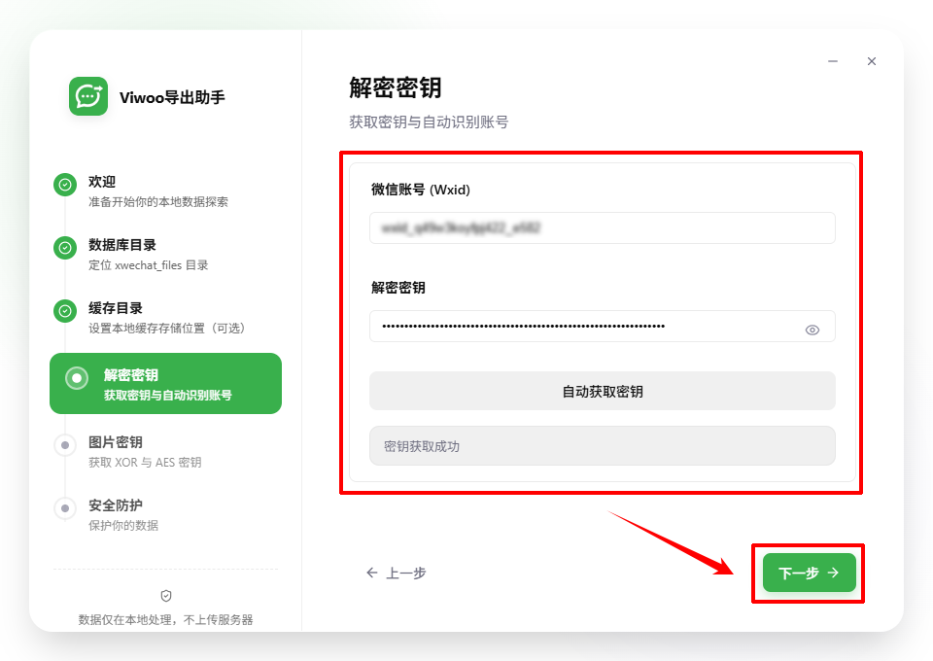
Task: Go to the 缓存目录 step
Action: tap(165, 317)
